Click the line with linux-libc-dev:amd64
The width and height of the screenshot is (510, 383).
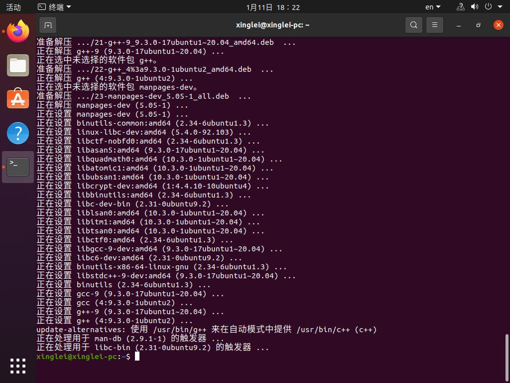tap(143, 132)
